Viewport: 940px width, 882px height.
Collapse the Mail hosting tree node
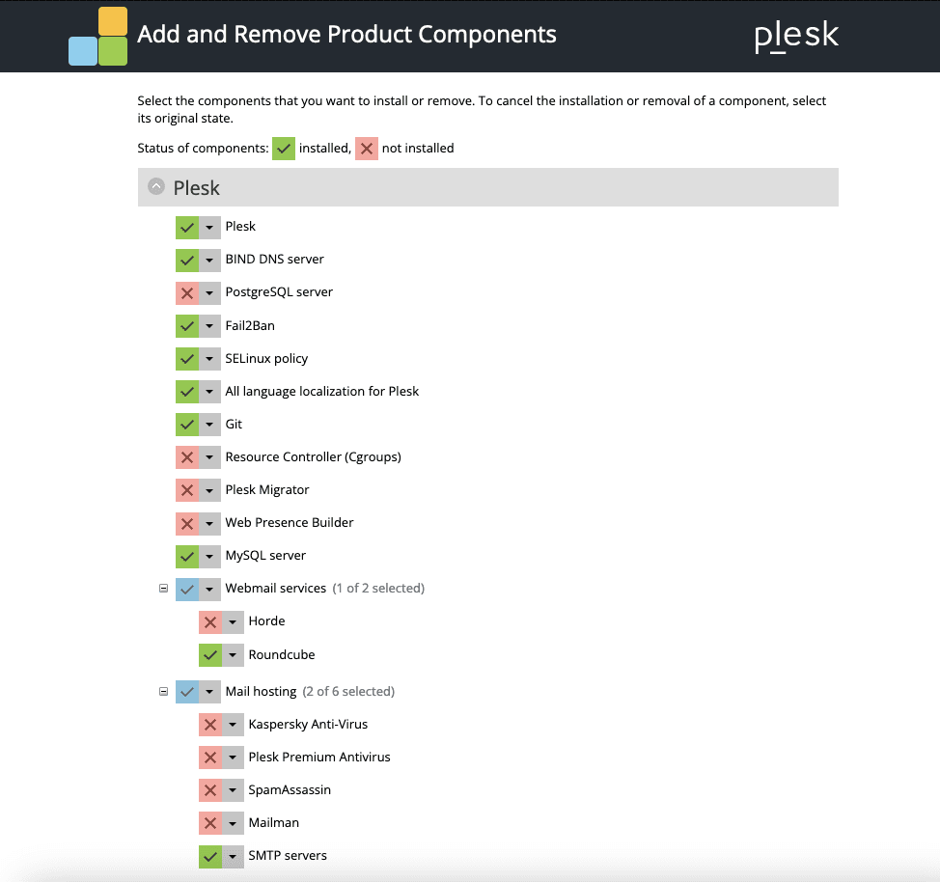(164, 691)
